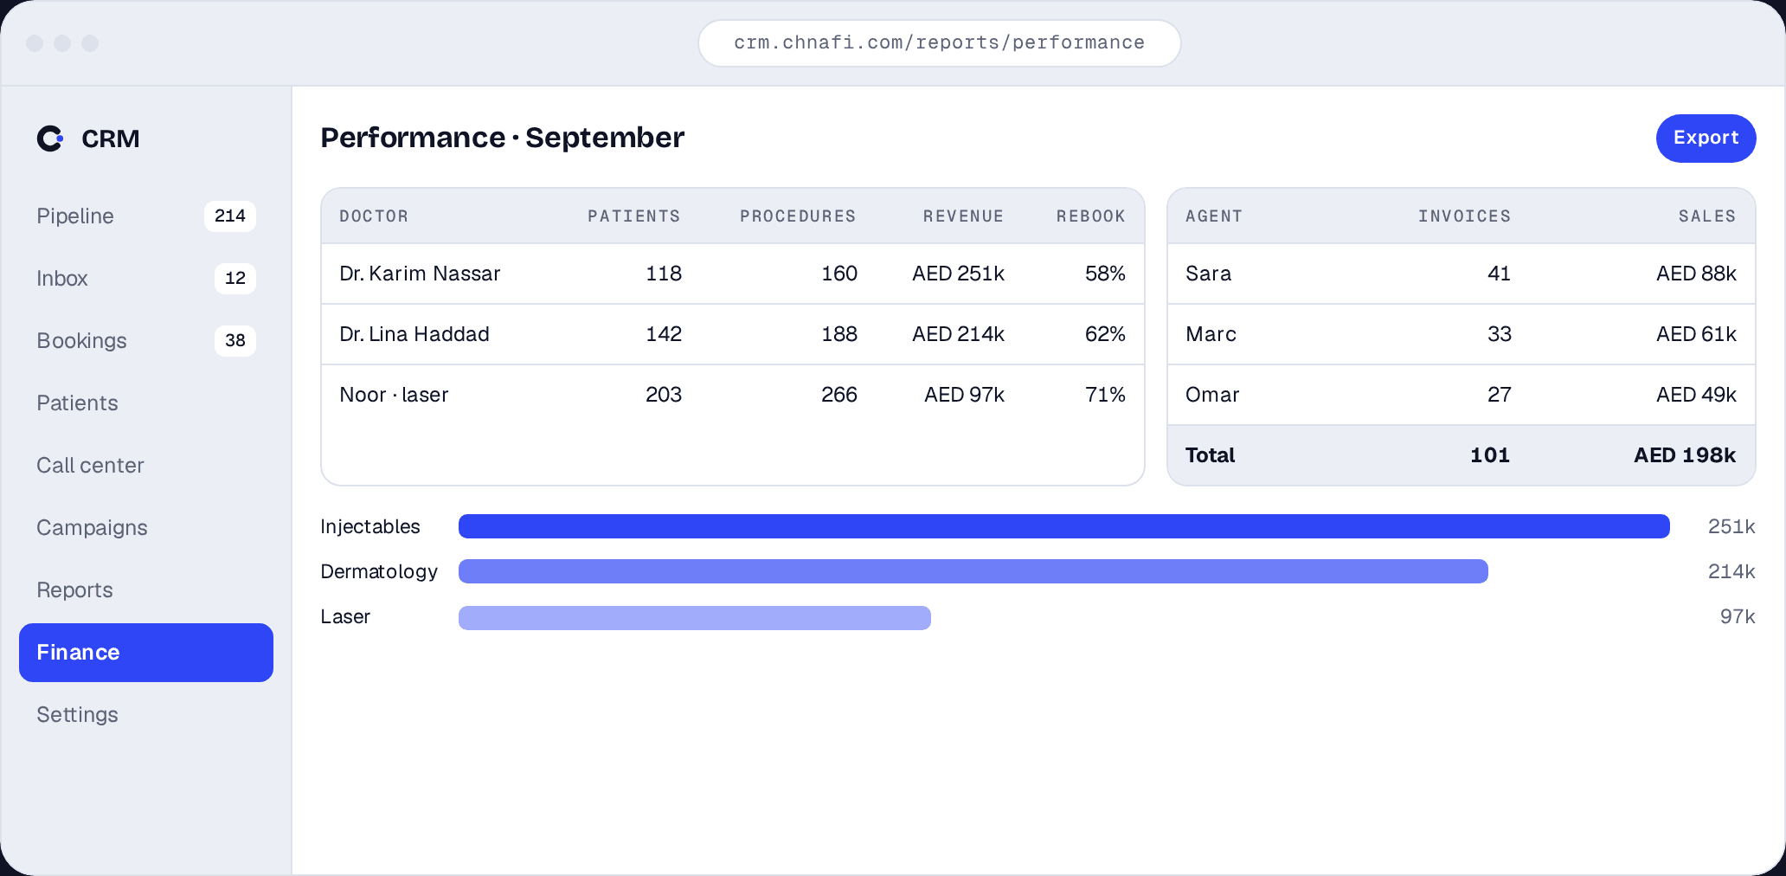The image size is (1786, 876).
Task: Sort by the INVOICES column header
Action: pos(1464,216)
